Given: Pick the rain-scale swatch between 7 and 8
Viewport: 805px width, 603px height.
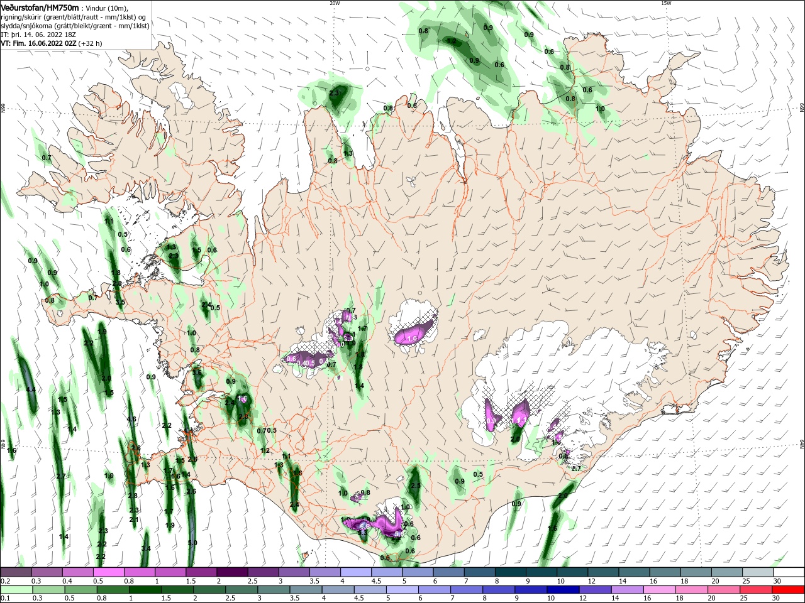Looking at the screenshot, I should pyautogui.click(x=467, y=590).
